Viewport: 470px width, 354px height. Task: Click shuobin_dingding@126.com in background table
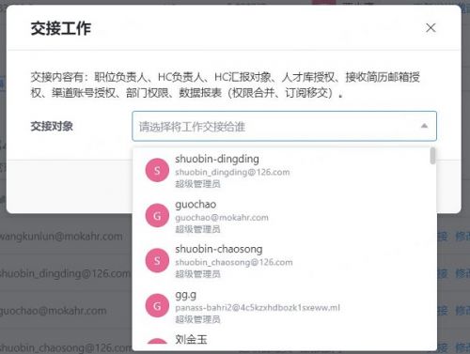click(x=65, y=273)
